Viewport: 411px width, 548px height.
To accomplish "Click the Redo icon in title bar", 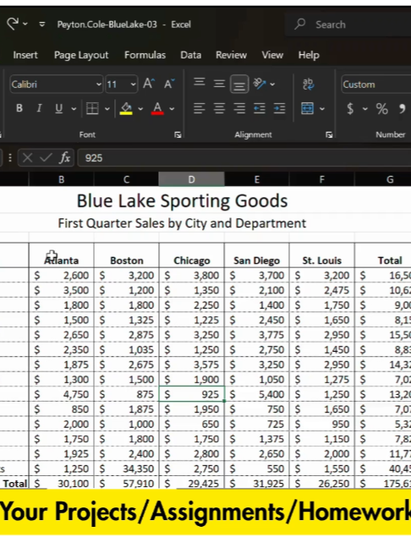I will click(x=13, y=24).
